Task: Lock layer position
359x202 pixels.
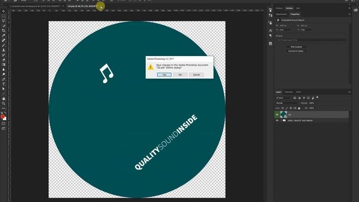Action: (291, 108)
